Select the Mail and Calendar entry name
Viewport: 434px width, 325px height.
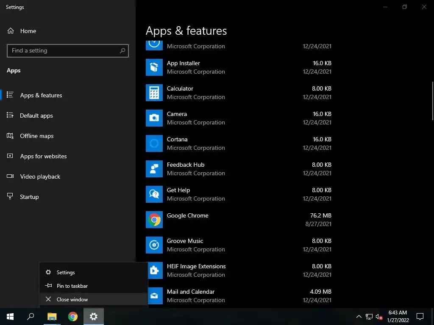coord(191,292)
